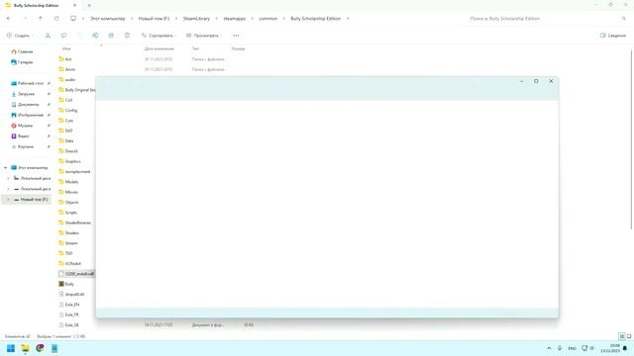Close the Bully Scholarship Edition tab
Screen dimensions: 634x356
click(x=75, y=6)
